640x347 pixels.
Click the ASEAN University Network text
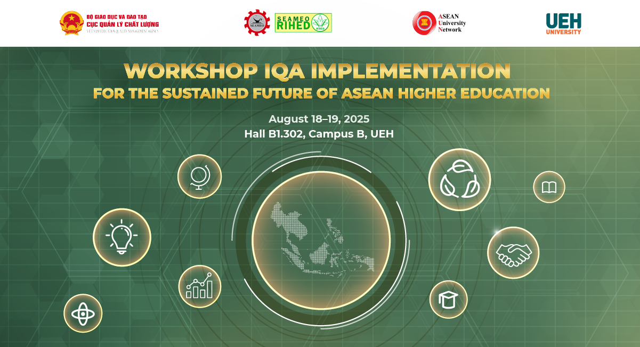pyautogui.click(x=451, y=23)
